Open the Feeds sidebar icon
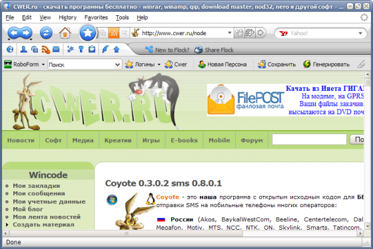Screen dimensions: 373x249 [x=45, y=49]
